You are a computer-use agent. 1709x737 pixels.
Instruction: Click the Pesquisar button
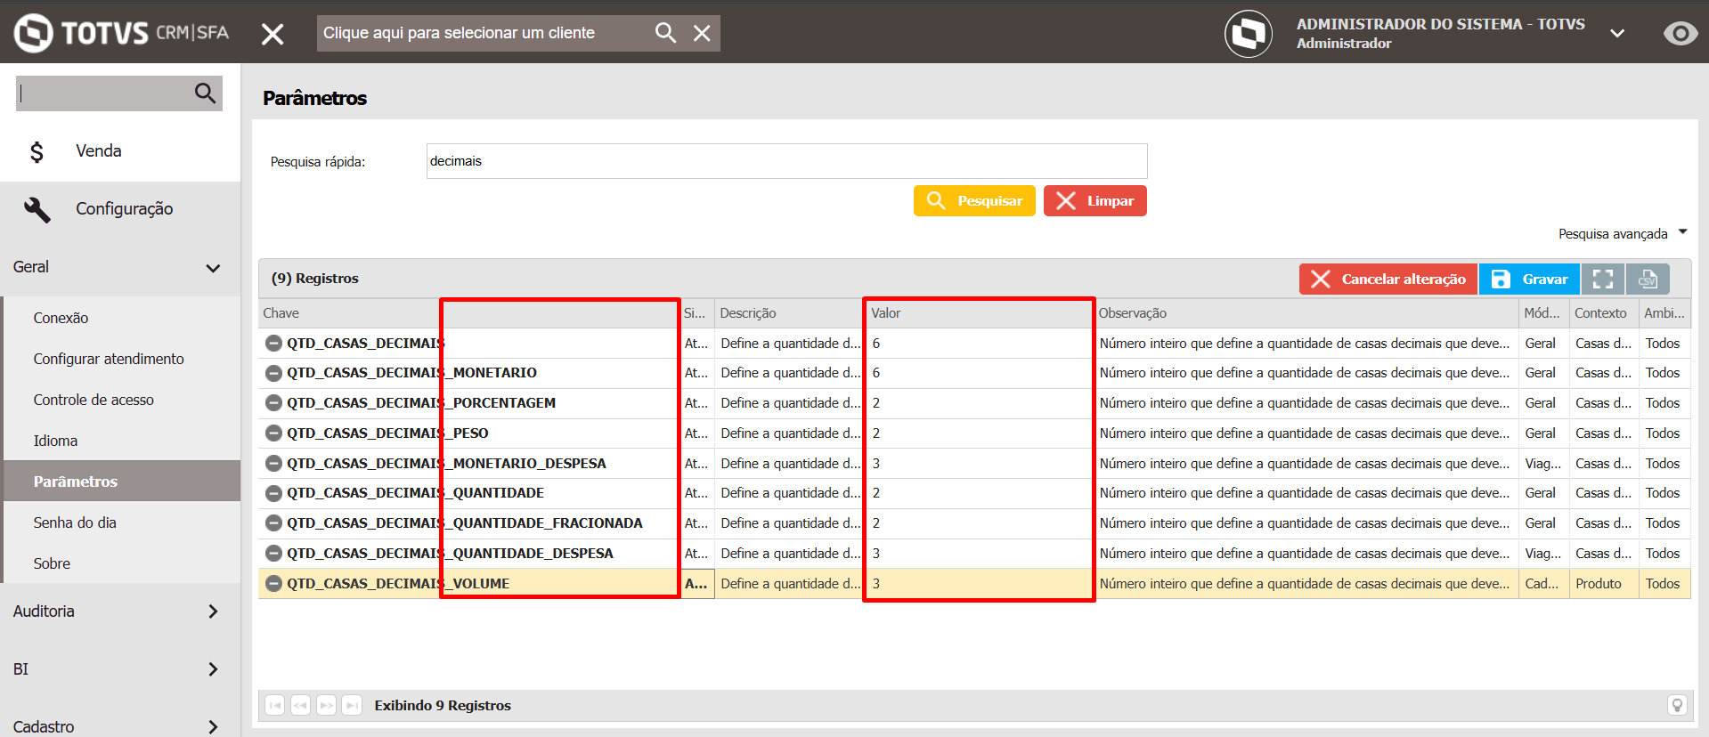(974, 201)
